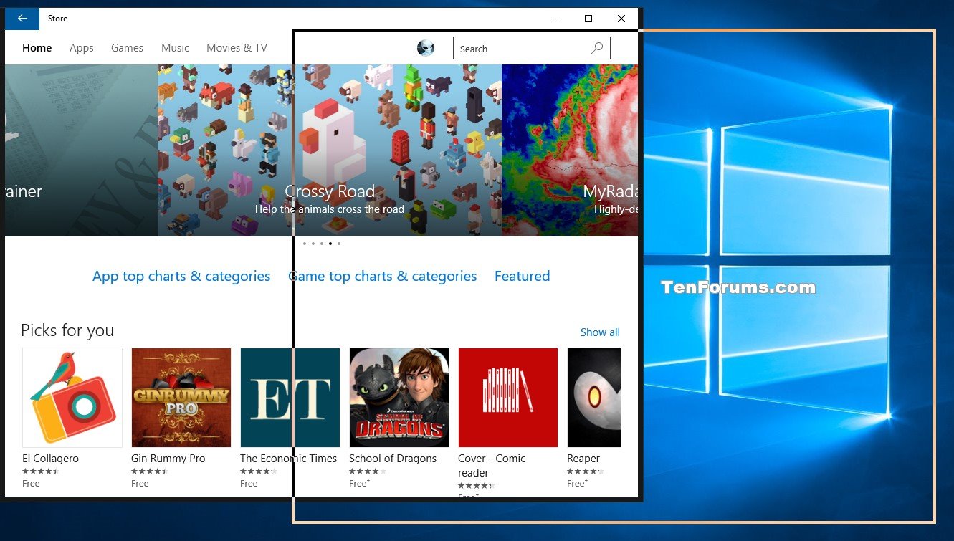
Task: Open App top charts & categories
Action: point(181,277)
